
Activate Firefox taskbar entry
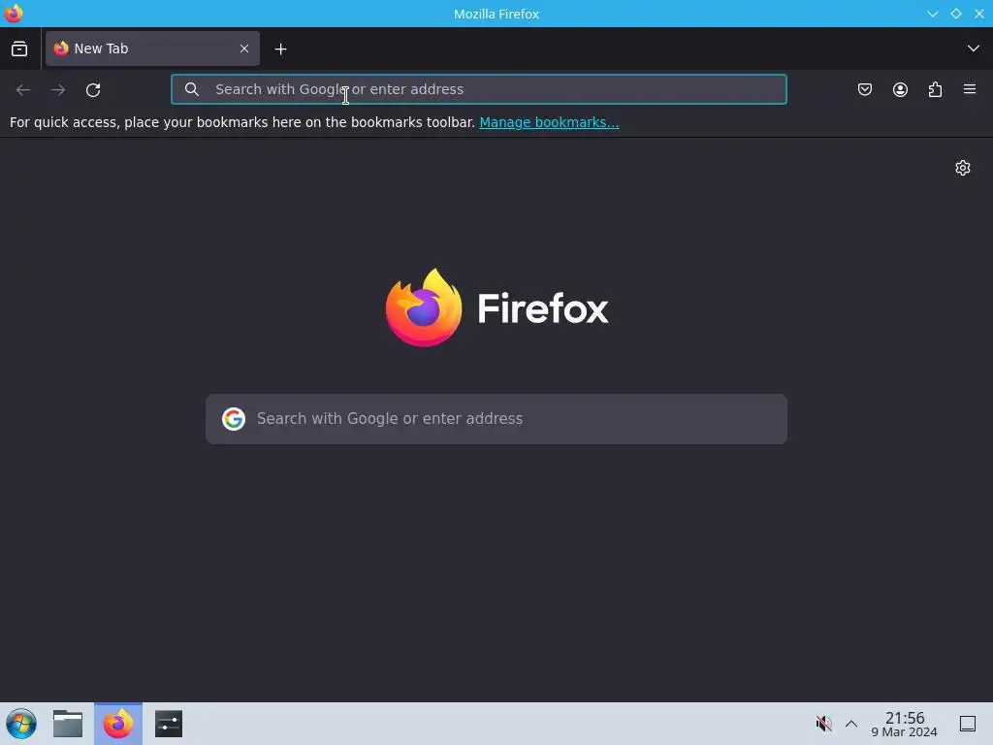click(x=118, y=724)
